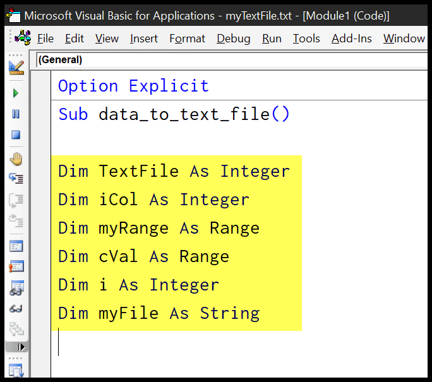Screen dimensions: 432x382
Task: Toggle Design Mode with the ruler-pencil icon
Action: 16,68
